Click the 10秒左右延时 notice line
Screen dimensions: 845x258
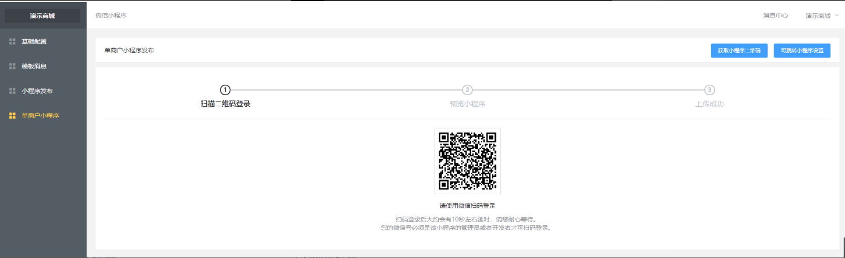pyautogui.click(x=467, y=219)
